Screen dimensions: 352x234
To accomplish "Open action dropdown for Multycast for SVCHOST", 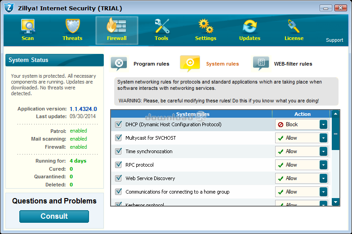I will click(x=323, y=138).
